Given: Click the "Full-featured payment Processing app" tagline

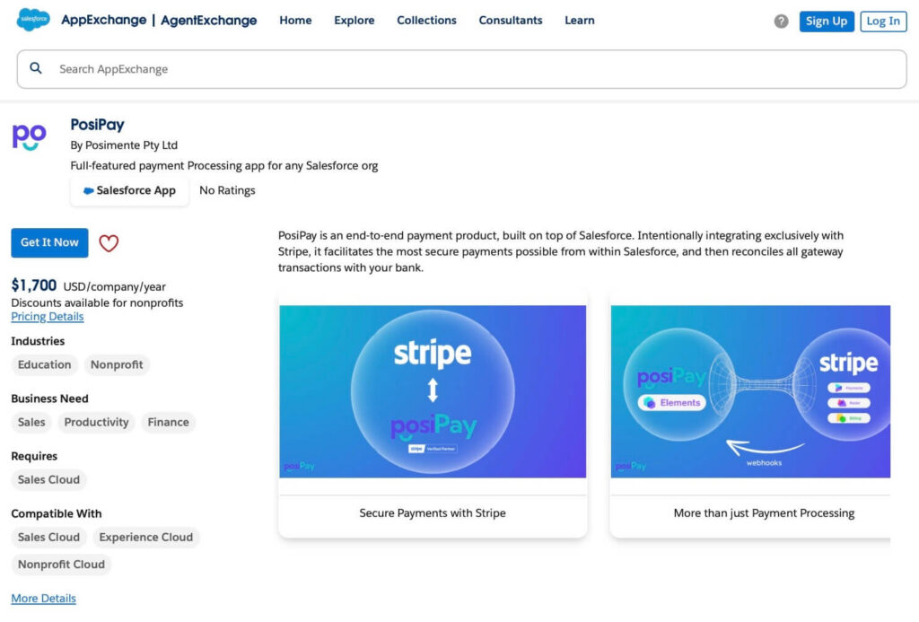Looking at the screenshot, I should pos(223,165).
